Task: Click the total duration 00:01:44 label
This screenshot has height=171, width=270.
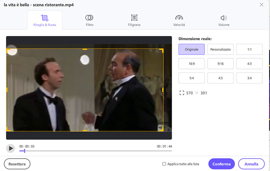Action: coord(164,146)
